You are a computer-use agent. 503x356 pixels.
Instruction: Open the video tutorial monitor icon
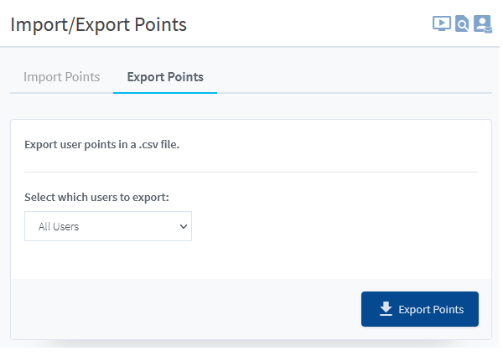[x=442, y=23]
